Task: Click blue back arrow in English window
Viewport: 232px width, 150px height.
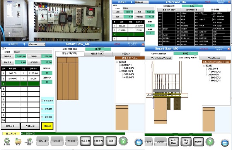Action: tap(225, 143)
